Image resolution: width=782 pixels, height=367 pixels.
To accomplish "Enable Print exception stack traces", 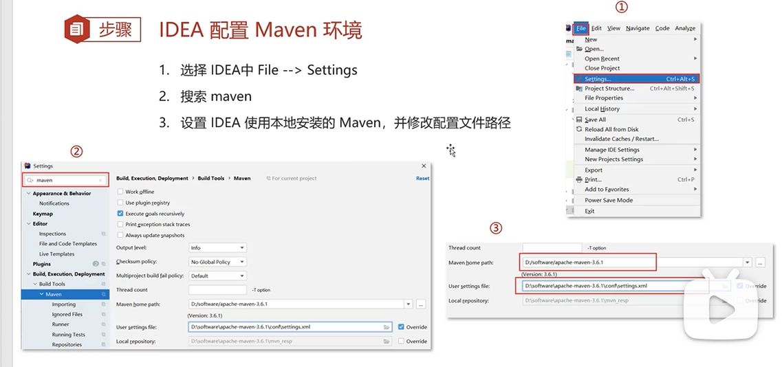I will click(120, 224).
